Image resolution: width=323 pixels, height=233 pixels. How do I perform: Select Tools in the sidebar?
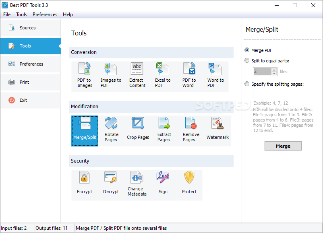pos(31,46)
